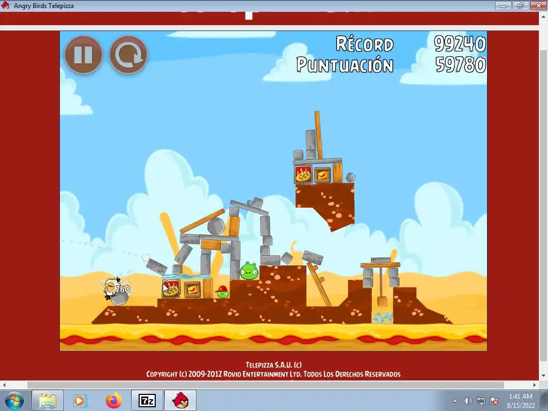Click the hexagonal stone boulder in the tower
The image size is (548, 411).
(216, 226)
